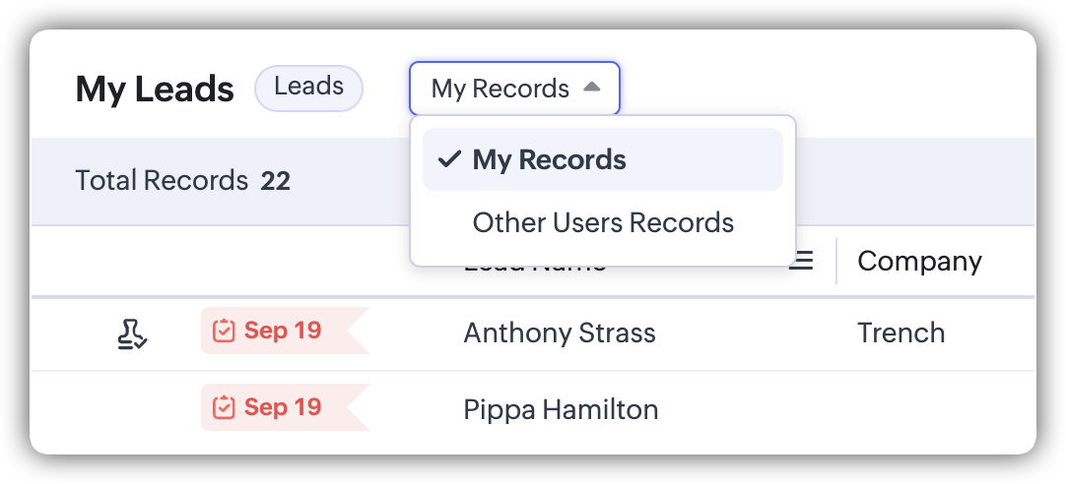The height and width of the screenshot is (484, 1066).
Task: Click the Sep 19 date text in Pippa Hamilton row
Action: click(283, 407)
